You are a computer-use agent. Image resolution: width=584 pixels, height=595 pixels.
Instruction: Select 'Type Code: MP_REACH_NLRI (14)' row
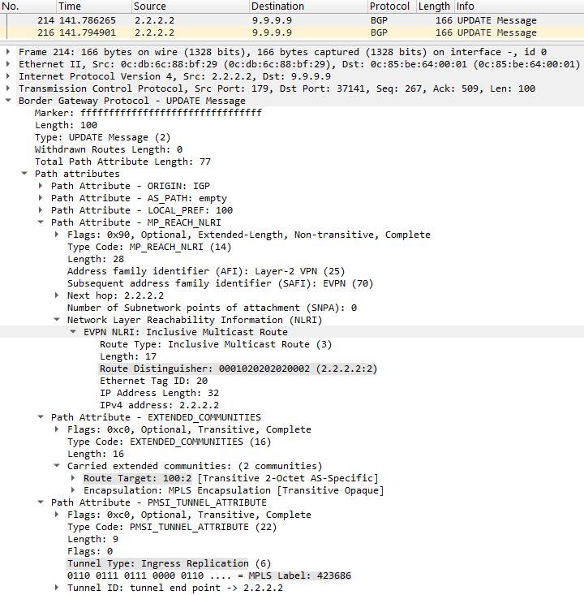click(149, 247)
